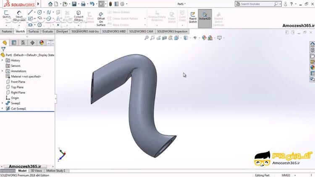Viewport: 315px width, 177px height.
Task: Open the Evaluate tab
Action: 47,31
